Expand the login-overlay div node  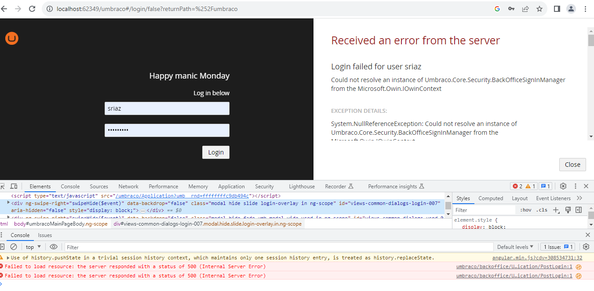coord(8,203)
